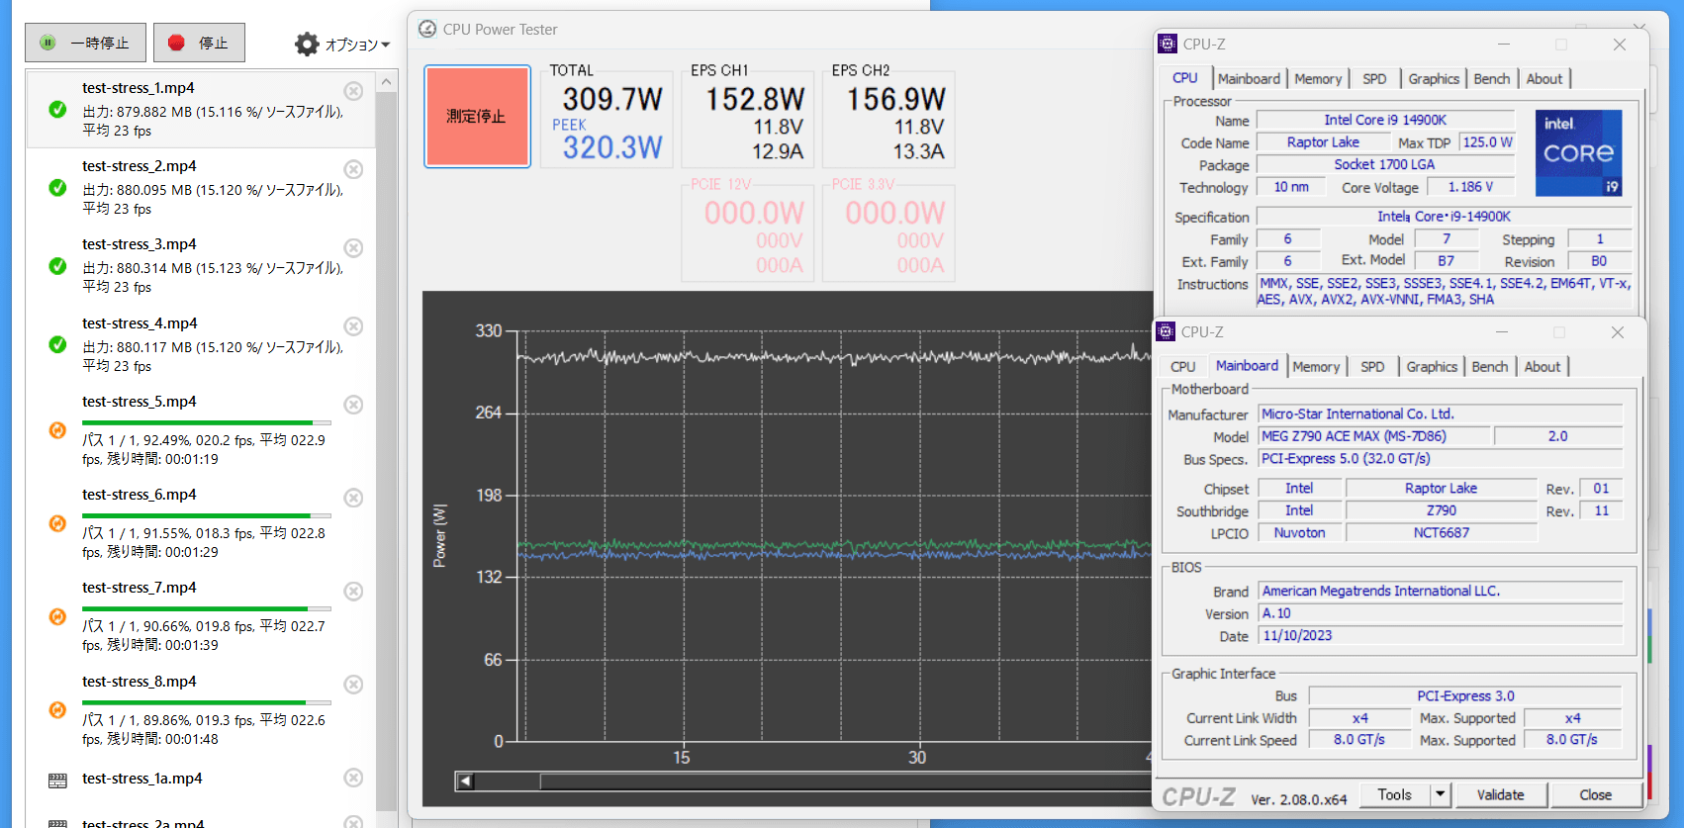Click 'MEG Z790 ACE MAX (MS-7D86)' model field

(1374, 436)
